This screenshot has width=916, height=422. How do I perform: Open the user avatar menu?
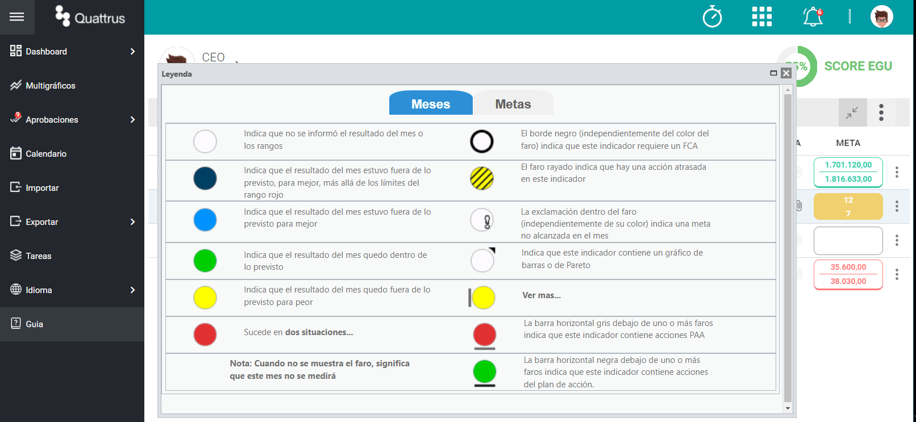click(x=881, y=16)
